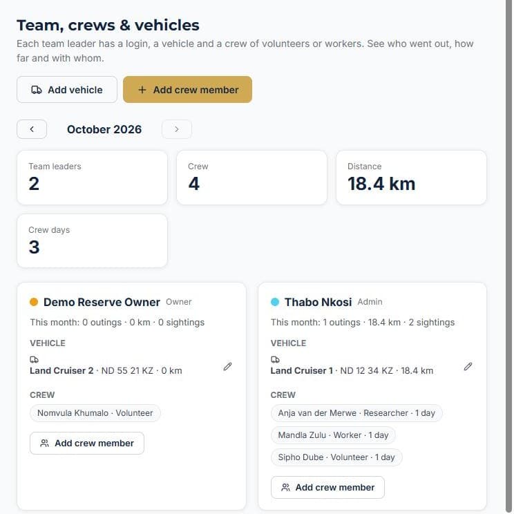This screenshot has height=514, width=514.
Task: Click the October 2026 month label
Action: (104, 129)
